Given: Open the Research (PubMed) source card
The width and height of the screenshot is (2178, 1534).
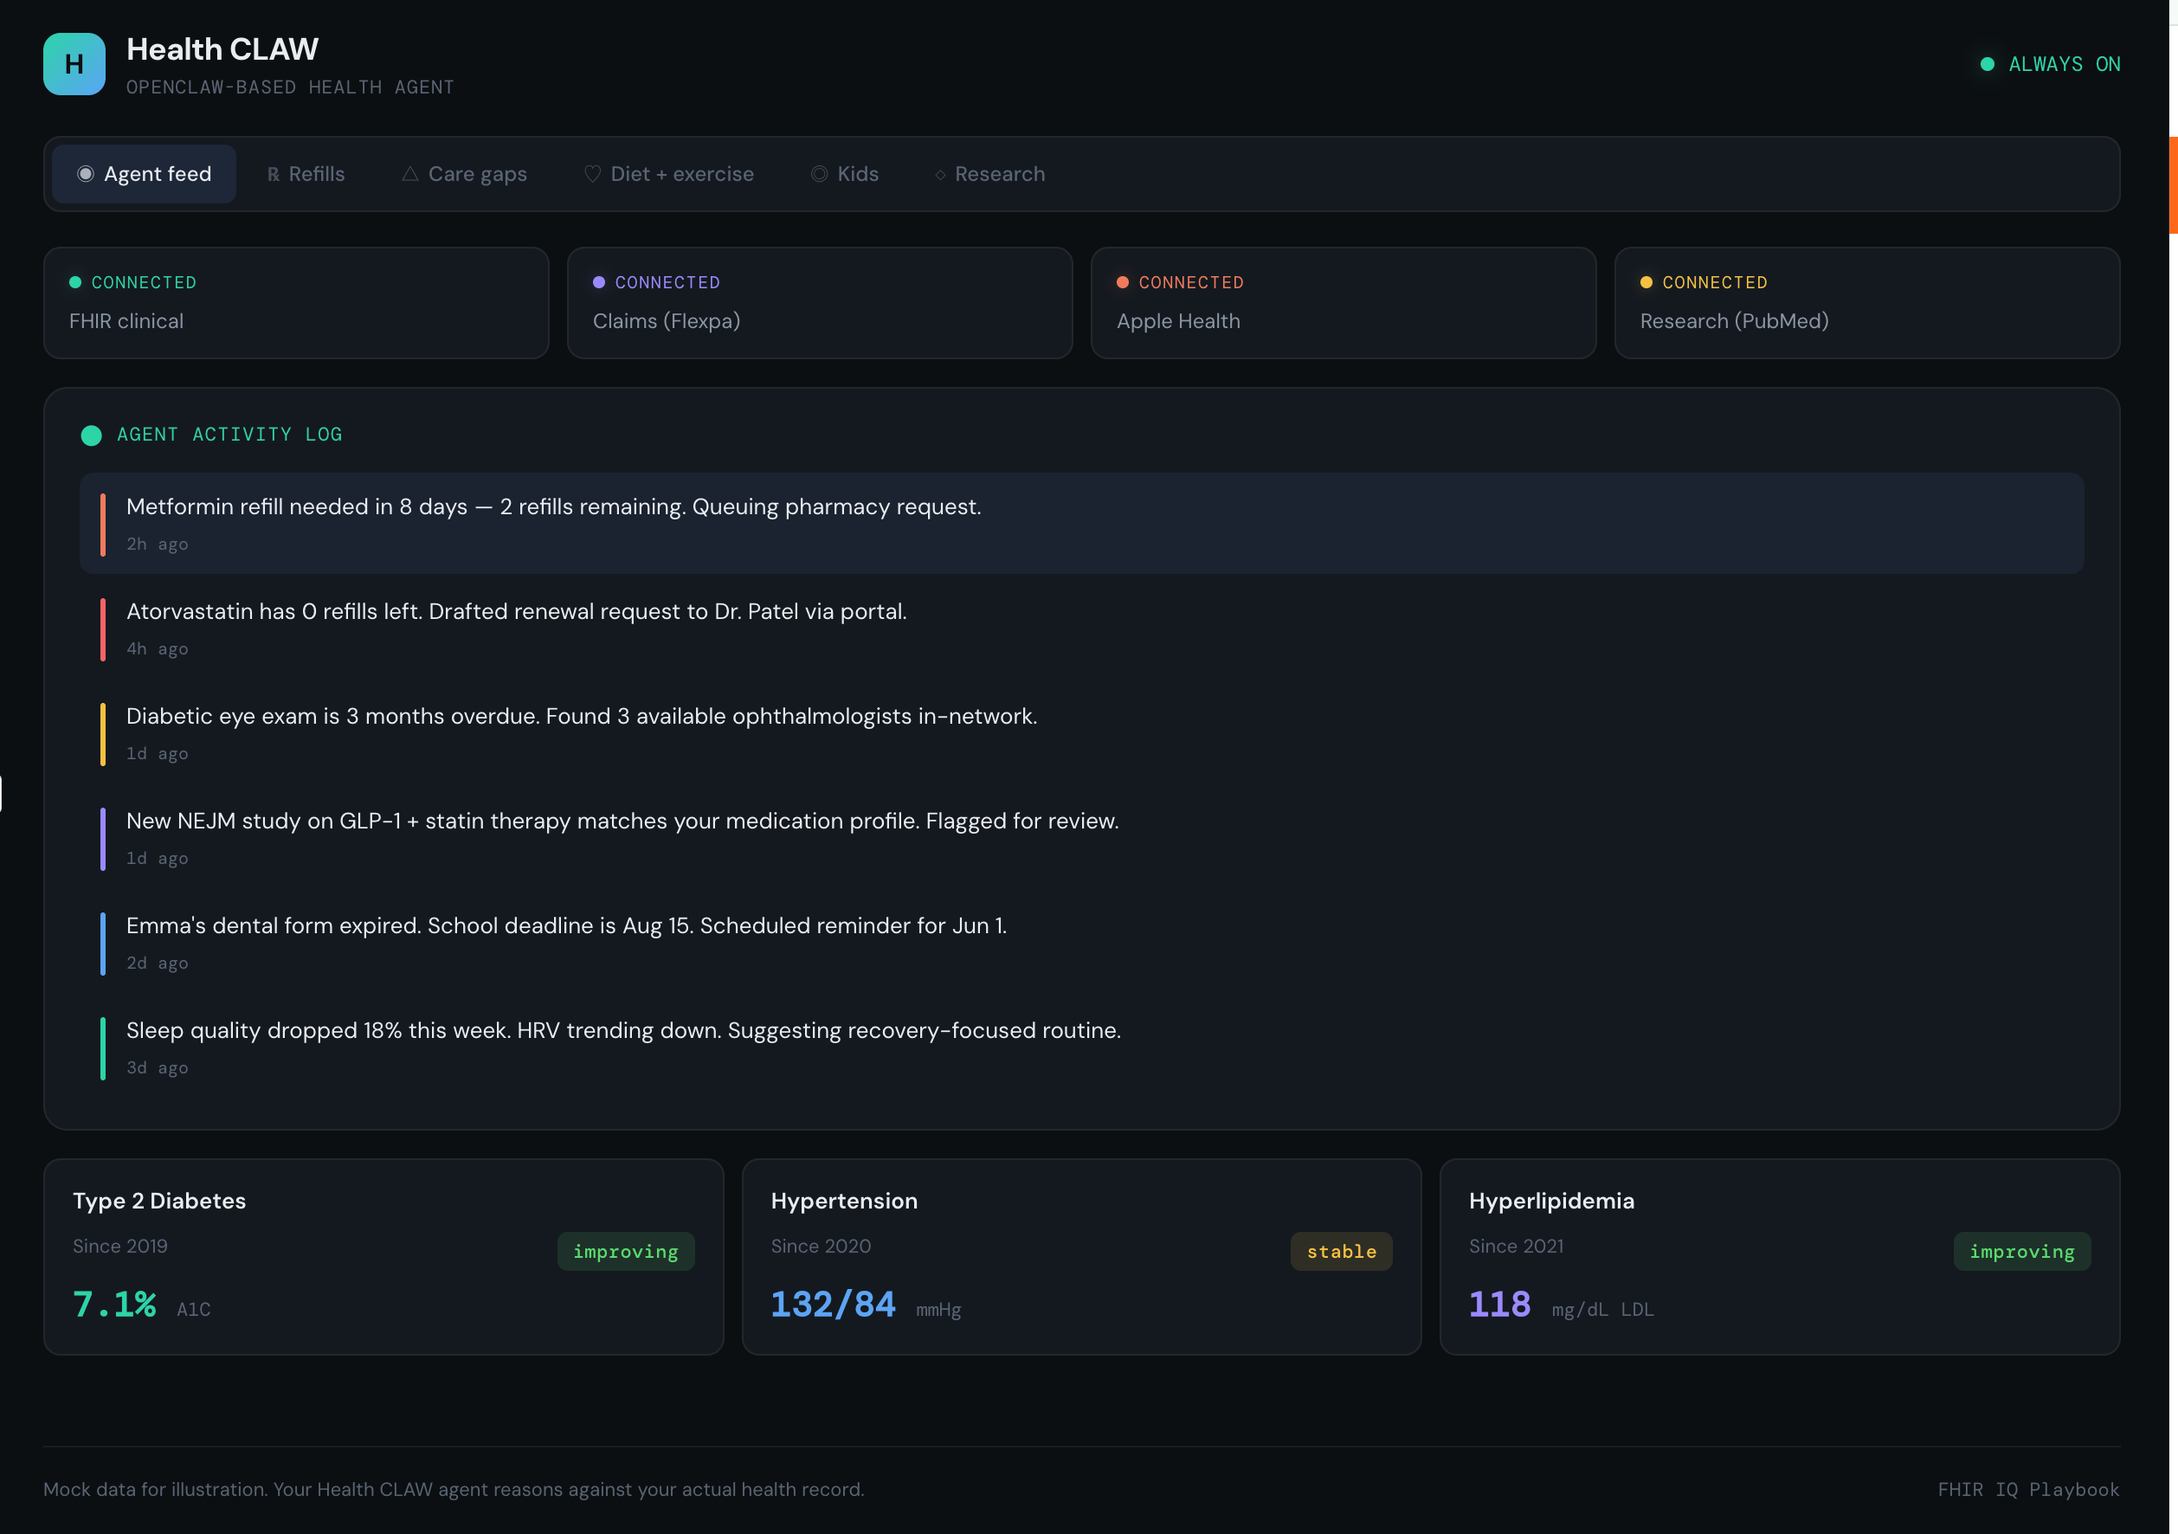Looking at the screenshot, I should coord(1867,303).
